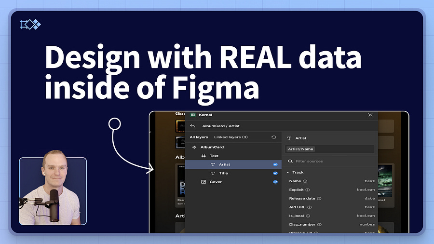Click the AlbumCard / Artist breadcrumb
The width and height of the screenshot is (434, 244).
click(x=221, y=126)
